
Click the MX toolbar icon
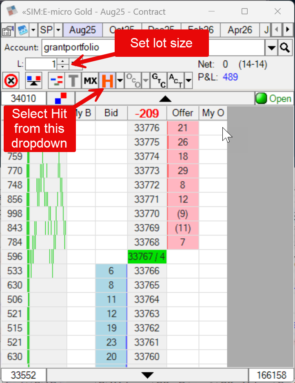(x=90, y=81)
